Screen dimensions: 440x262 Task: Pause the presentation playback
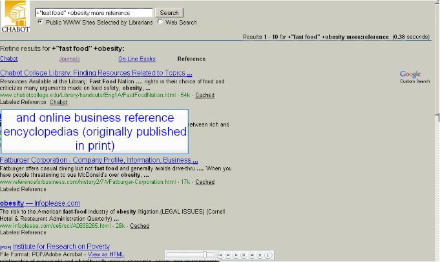(x=244, y=255)
